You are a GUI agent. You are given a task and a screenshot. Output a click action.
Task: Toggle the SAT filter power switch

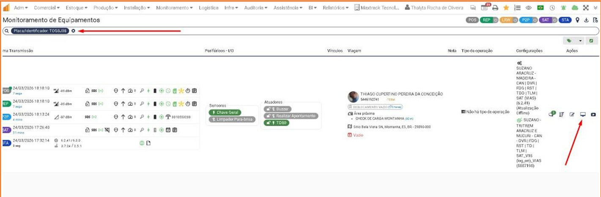coord(554,20)
